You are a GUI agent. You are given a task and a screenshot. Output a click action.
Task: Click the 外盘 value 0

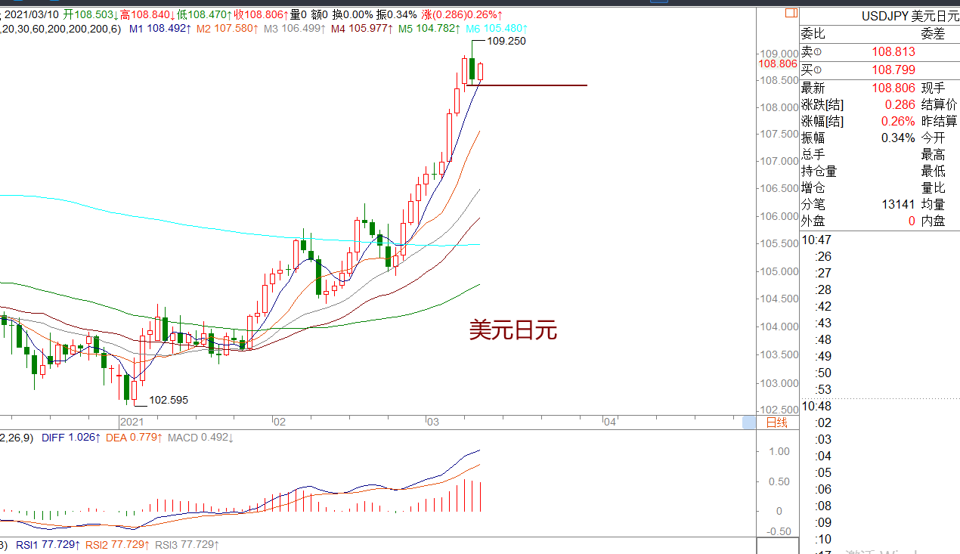[912, 221]
